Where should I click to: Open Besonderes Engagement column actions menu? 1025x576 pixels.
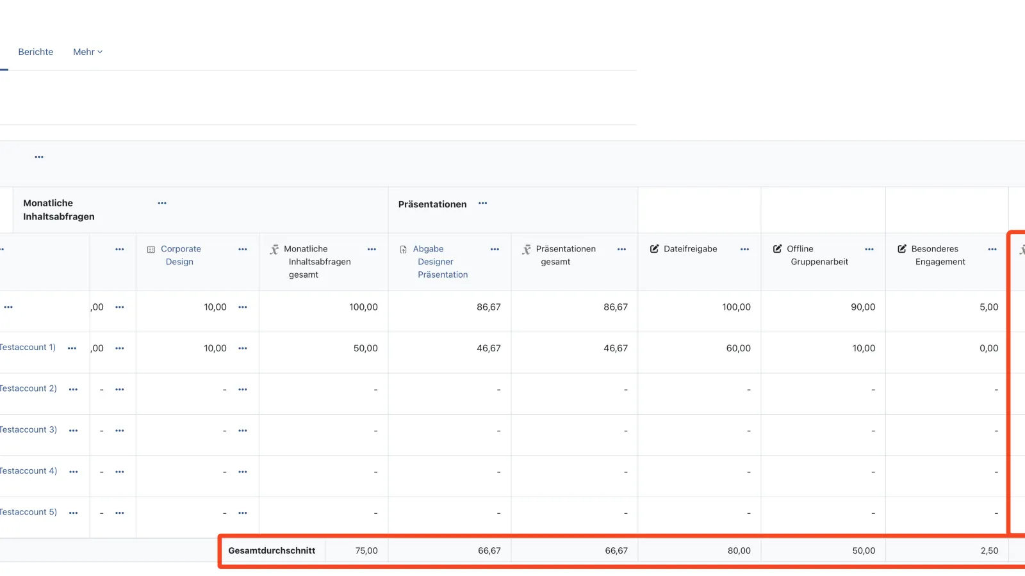(x=992, y=250)
